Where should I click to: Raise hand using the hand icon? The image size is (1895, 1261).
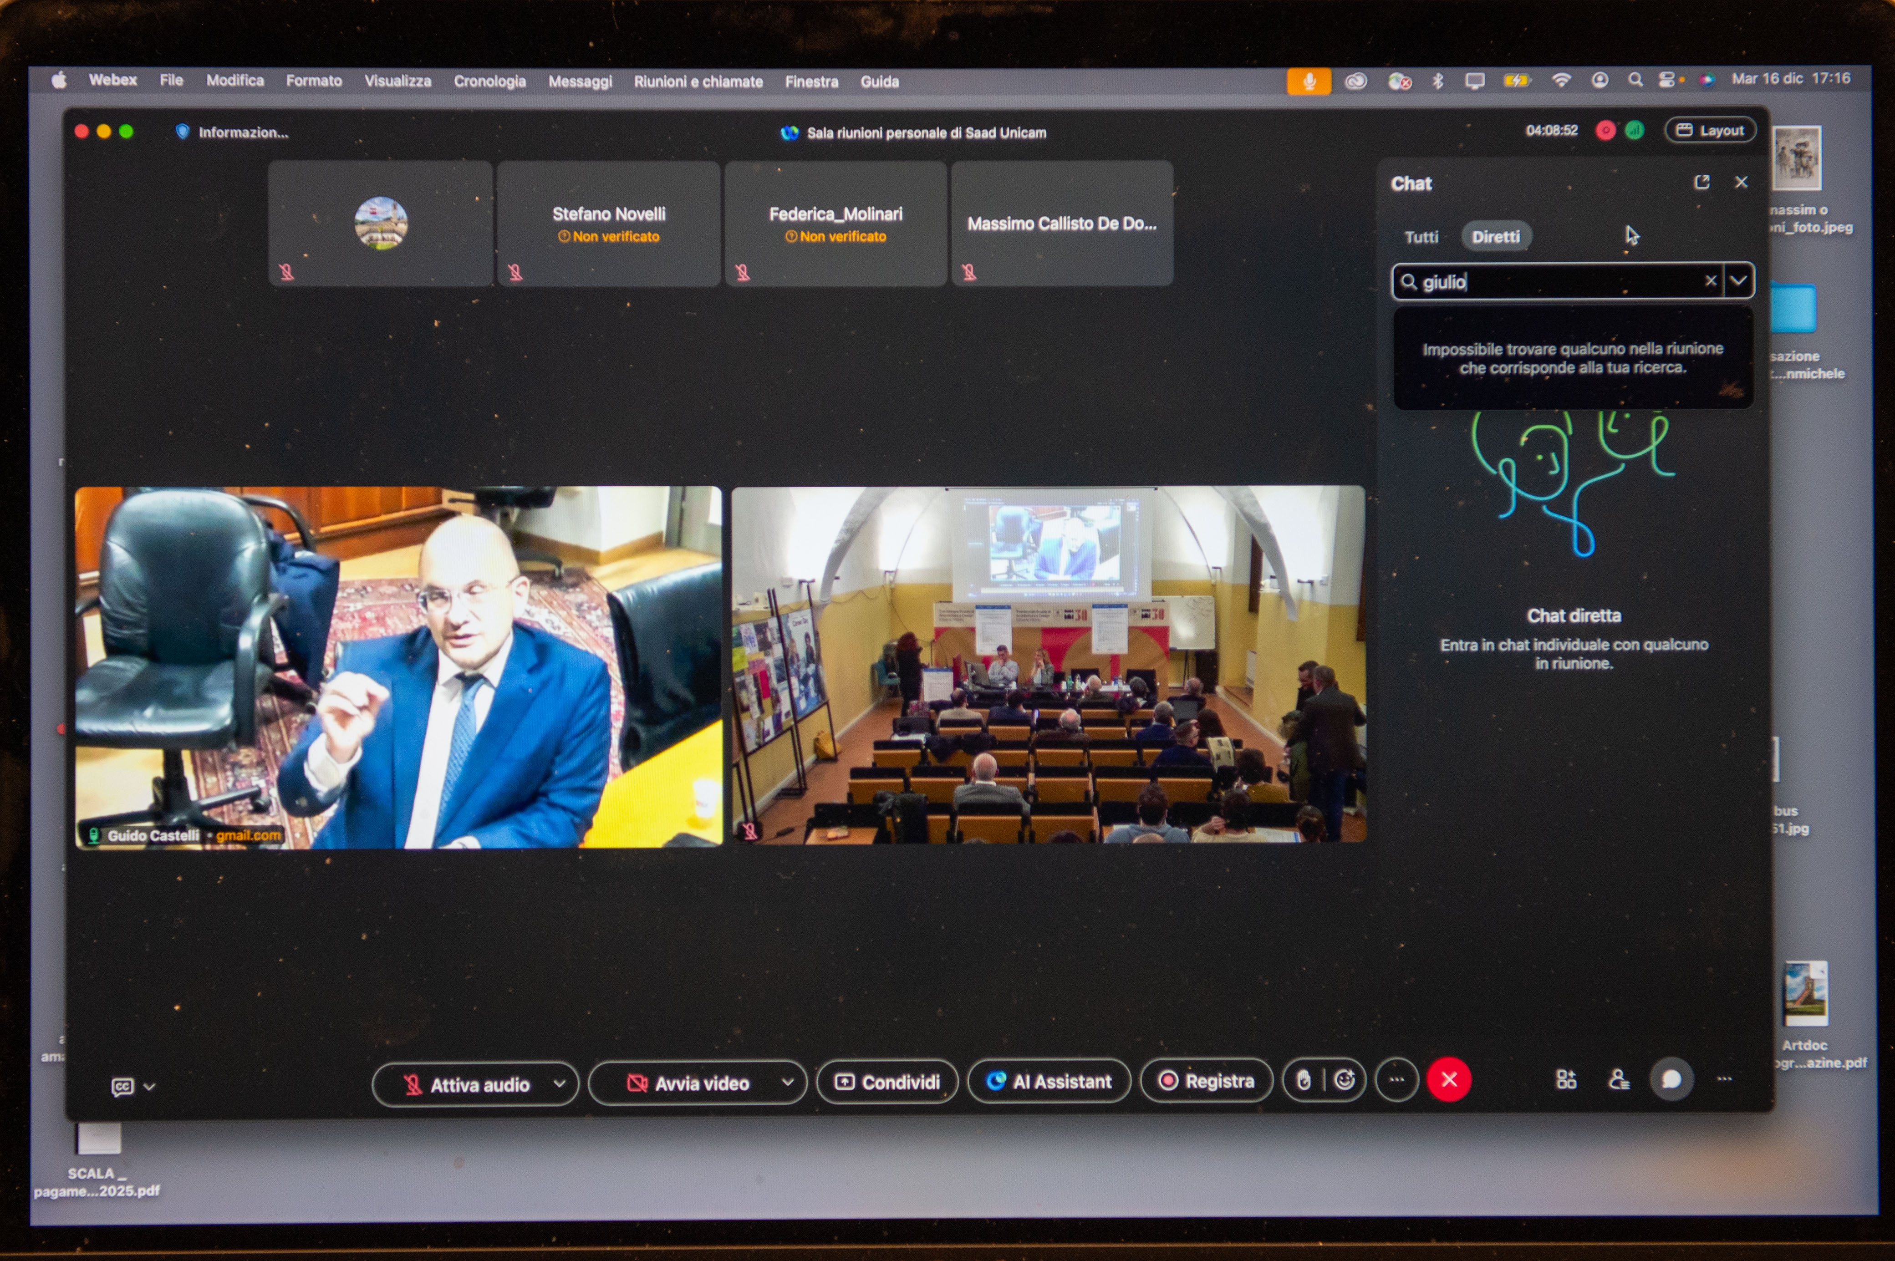[1304, 1080]
